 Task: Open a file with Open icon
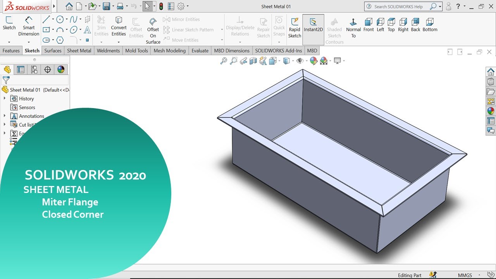click(92, 6)
